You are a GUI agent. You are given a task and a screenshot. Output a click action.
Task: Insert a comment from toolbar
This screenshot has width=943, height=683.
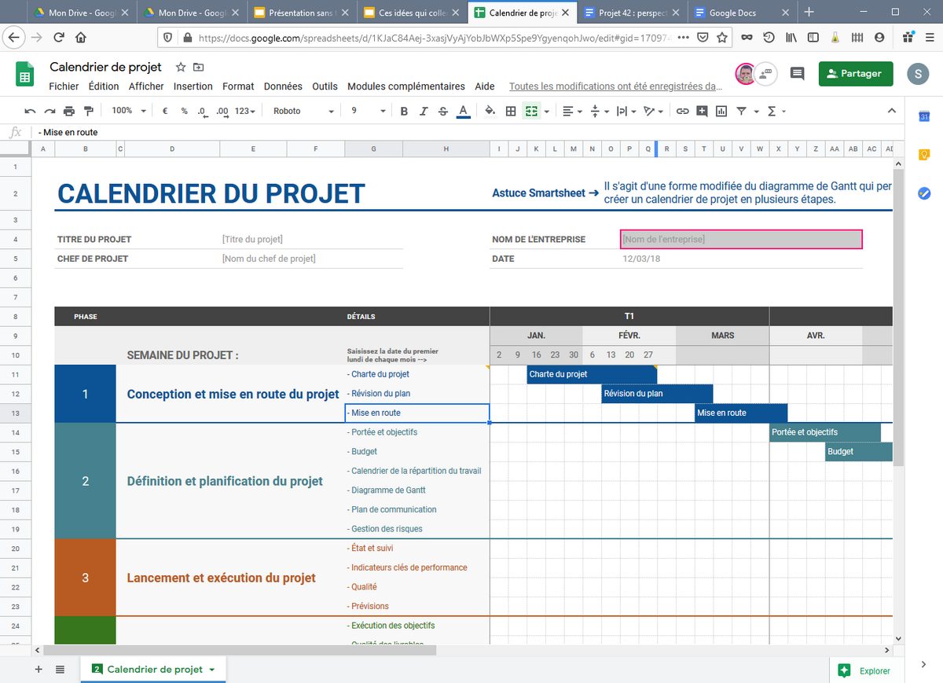click(702, 111)
